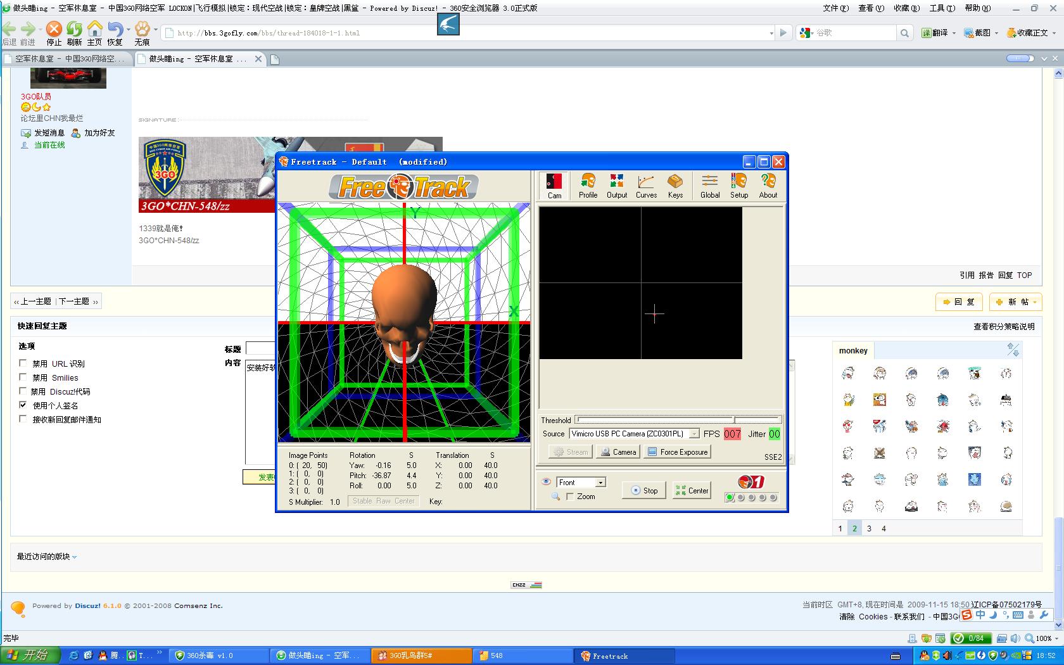Check the 禁用 Discuz!代码 checkbox

coord(23,391)
